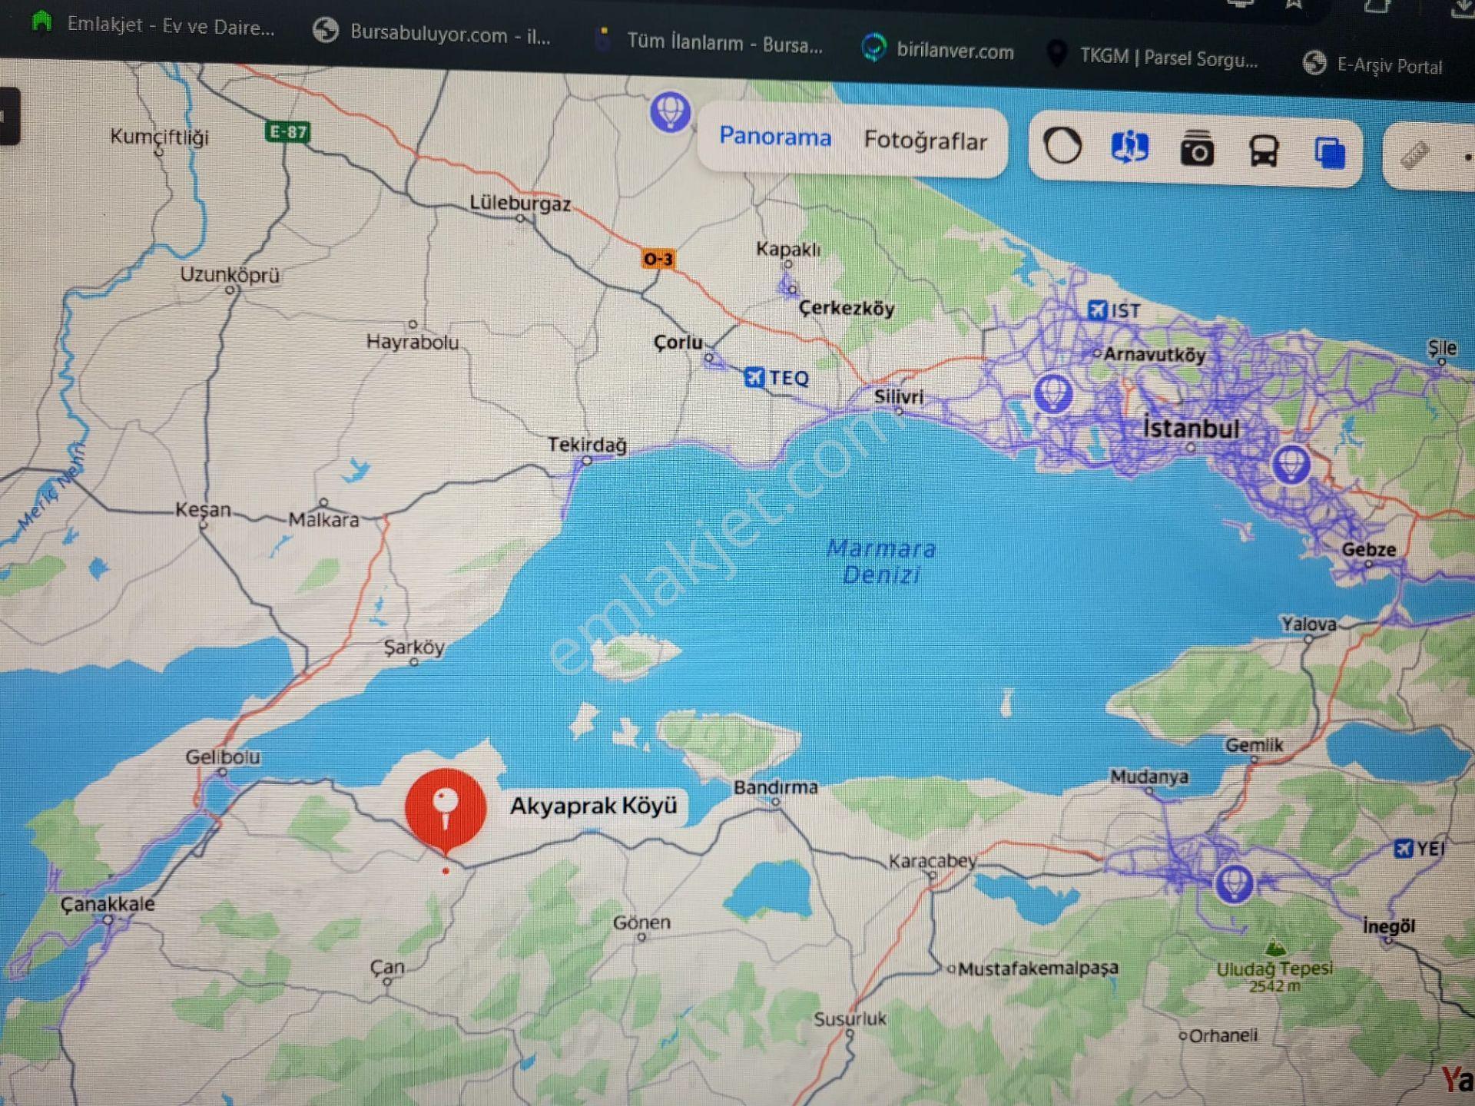Select the Çanakkale city label

(x=108, y=903)
